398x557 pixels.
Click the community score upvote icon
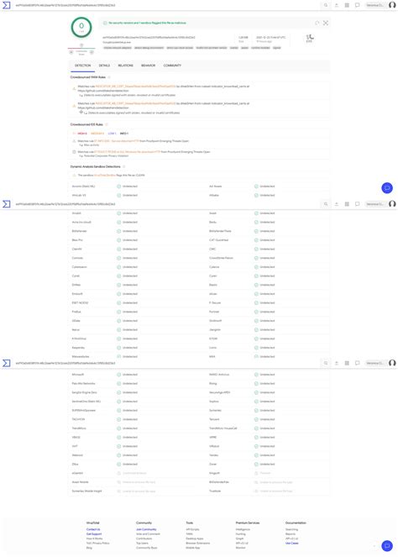tap(92, 52)
